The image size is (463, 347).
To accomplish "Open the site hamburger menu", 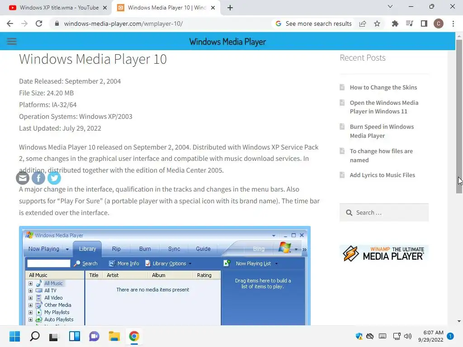I will [12, 41].
